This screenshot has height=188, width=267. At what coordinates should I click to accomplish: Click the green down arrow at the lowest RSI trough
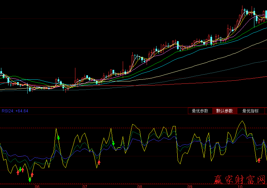(30, 179)
